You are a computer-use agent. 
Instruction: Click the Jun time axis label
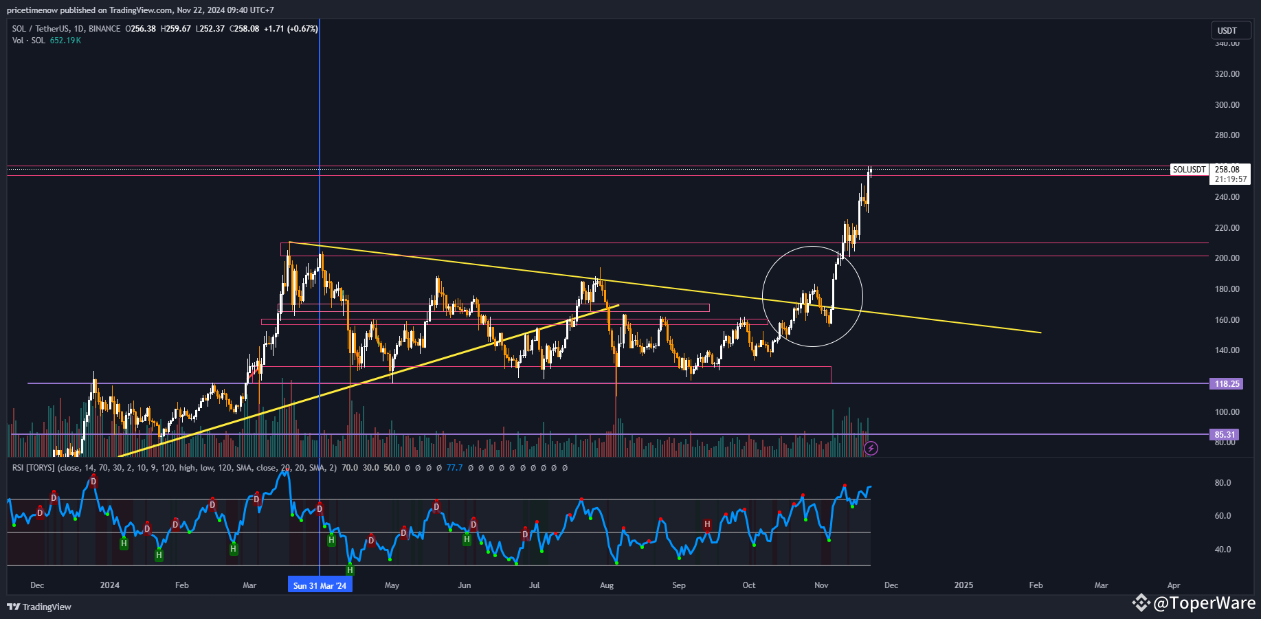point(465,585)
